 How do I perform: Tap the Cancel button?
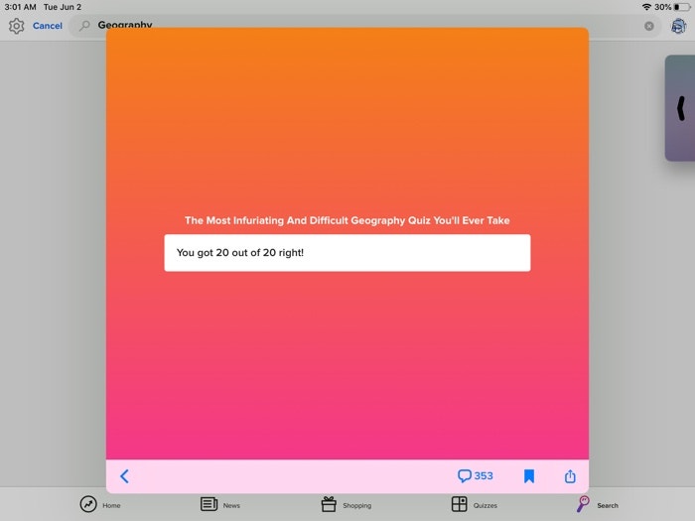(x=48, y=26)
